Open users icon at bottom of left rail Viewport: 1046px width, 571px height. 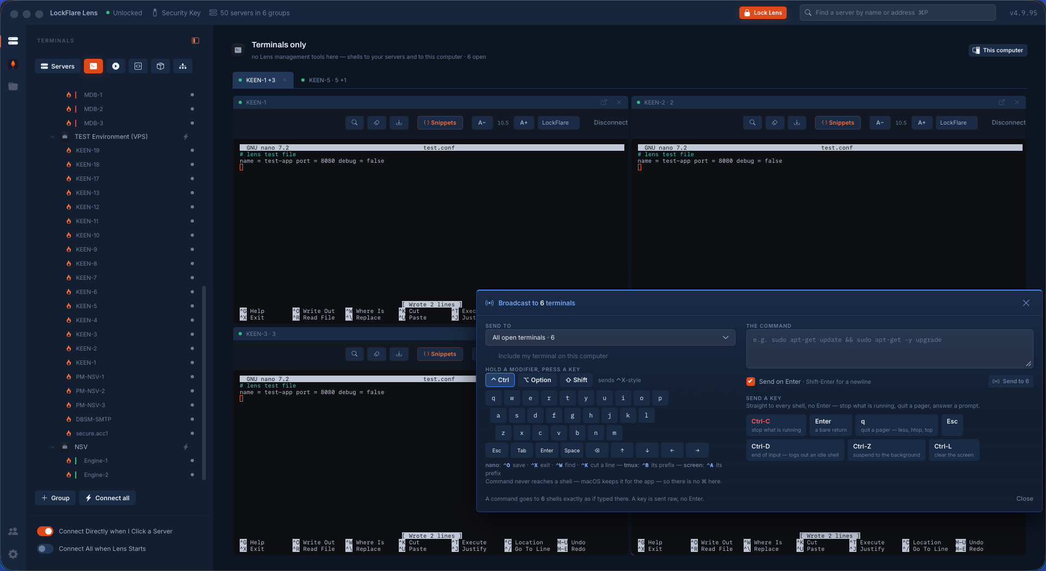tap(13, 531)
